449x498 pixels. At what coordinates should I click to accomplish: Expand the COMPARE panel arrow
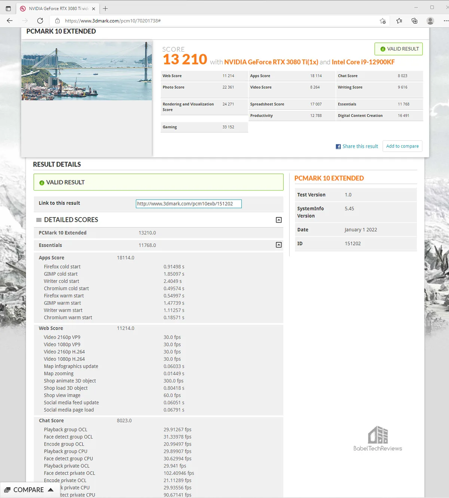(x=51, y=490)
